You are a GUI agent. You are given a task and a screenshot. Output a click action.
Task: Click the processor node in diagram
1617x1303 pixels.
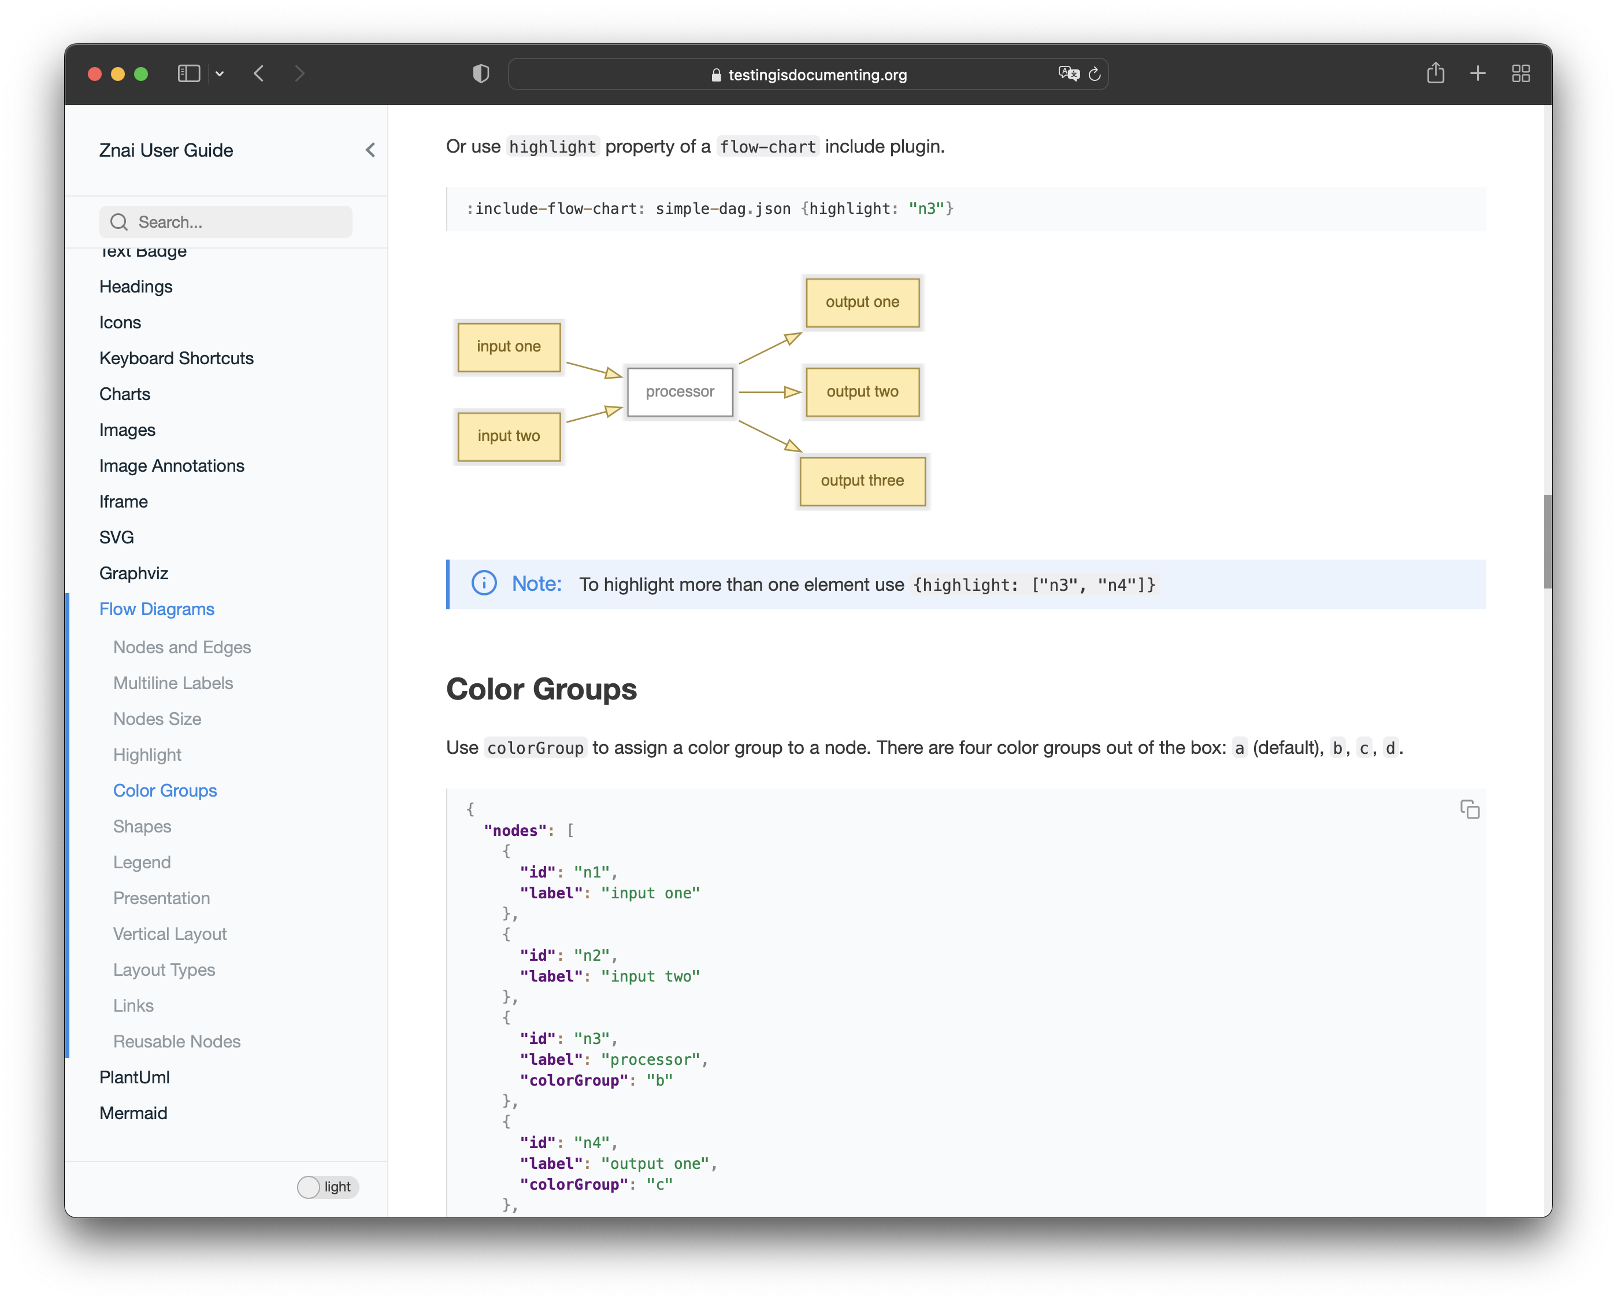[x=680, y=392]
